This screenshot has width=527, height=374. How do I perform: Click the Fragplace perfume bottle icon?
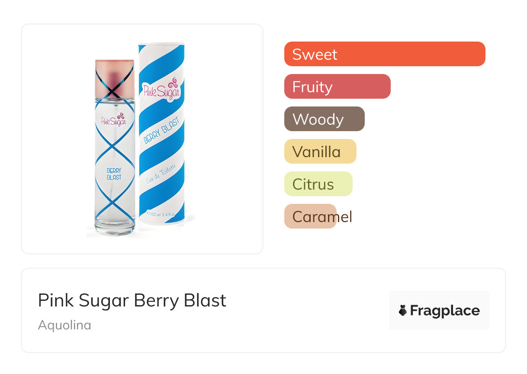[403, 310]
